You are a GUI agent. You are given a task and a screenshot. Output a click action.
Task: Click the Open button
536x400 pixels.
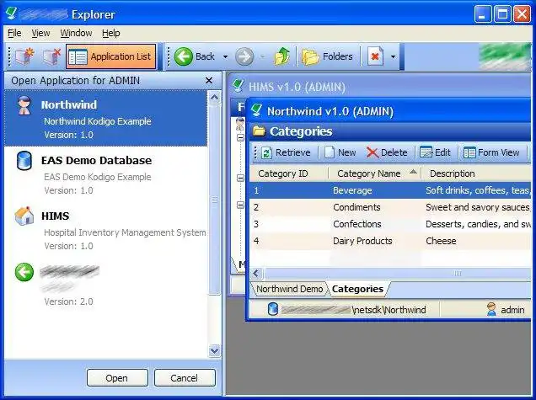coord(117,378)
